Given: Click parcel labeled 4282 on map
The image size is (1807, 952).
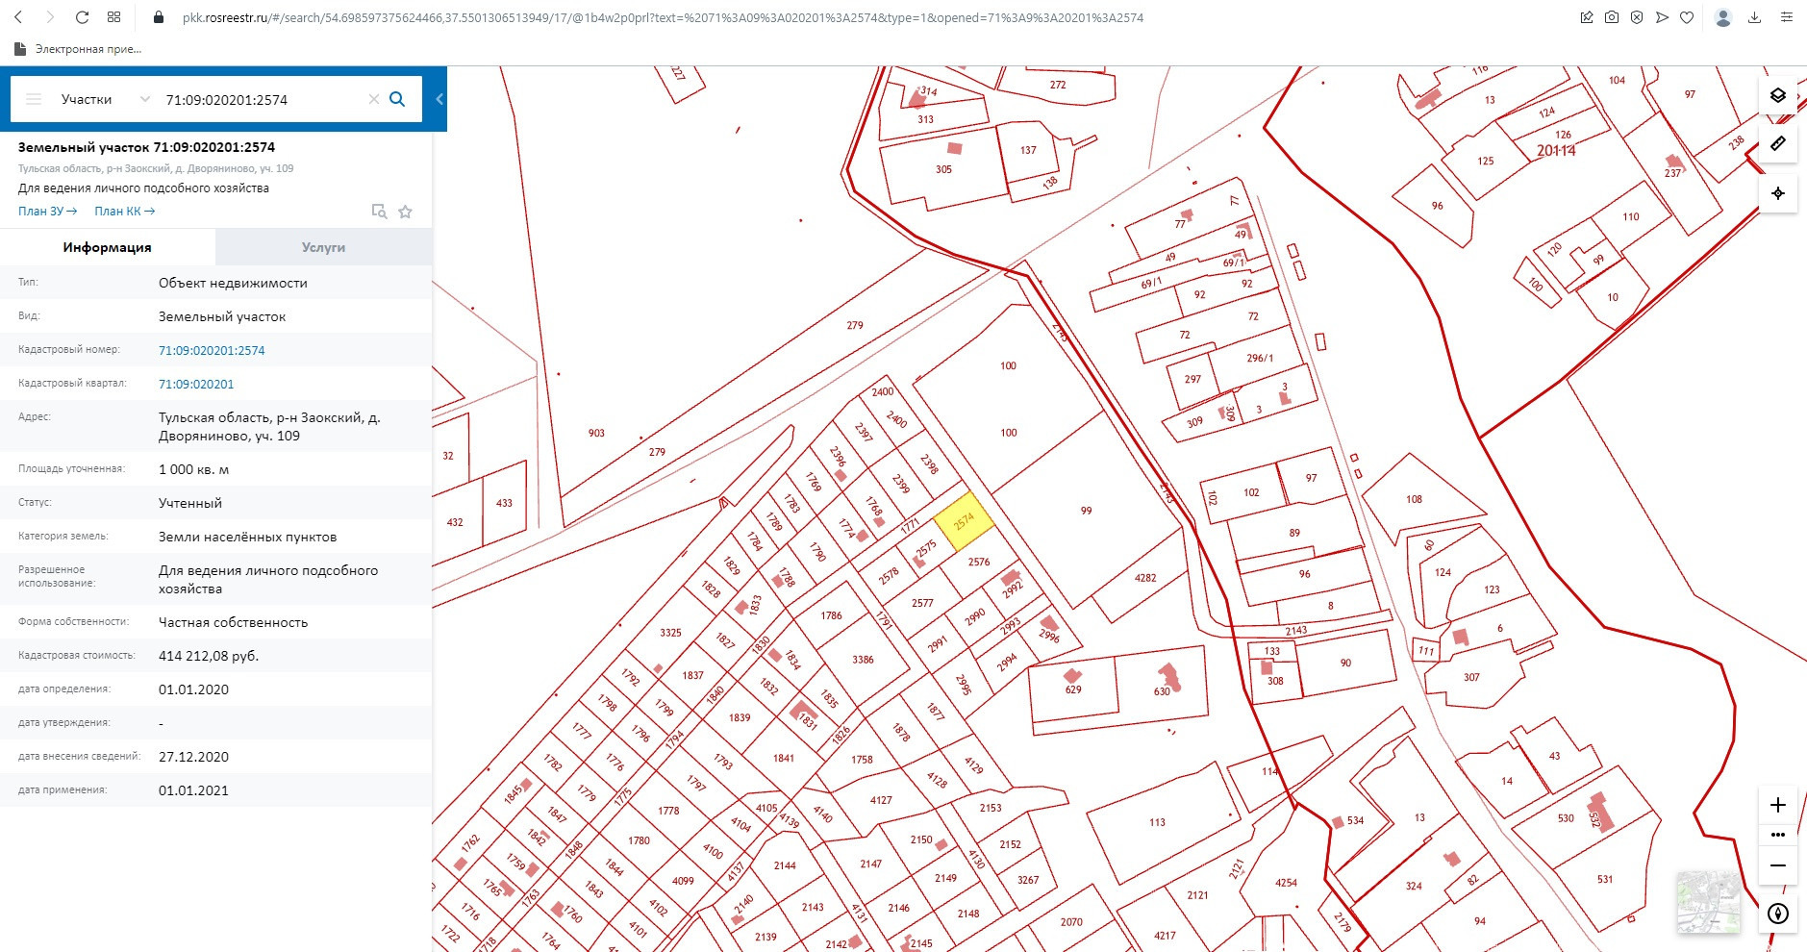Looking at the screenshot, I should [x=1145, y=578].
